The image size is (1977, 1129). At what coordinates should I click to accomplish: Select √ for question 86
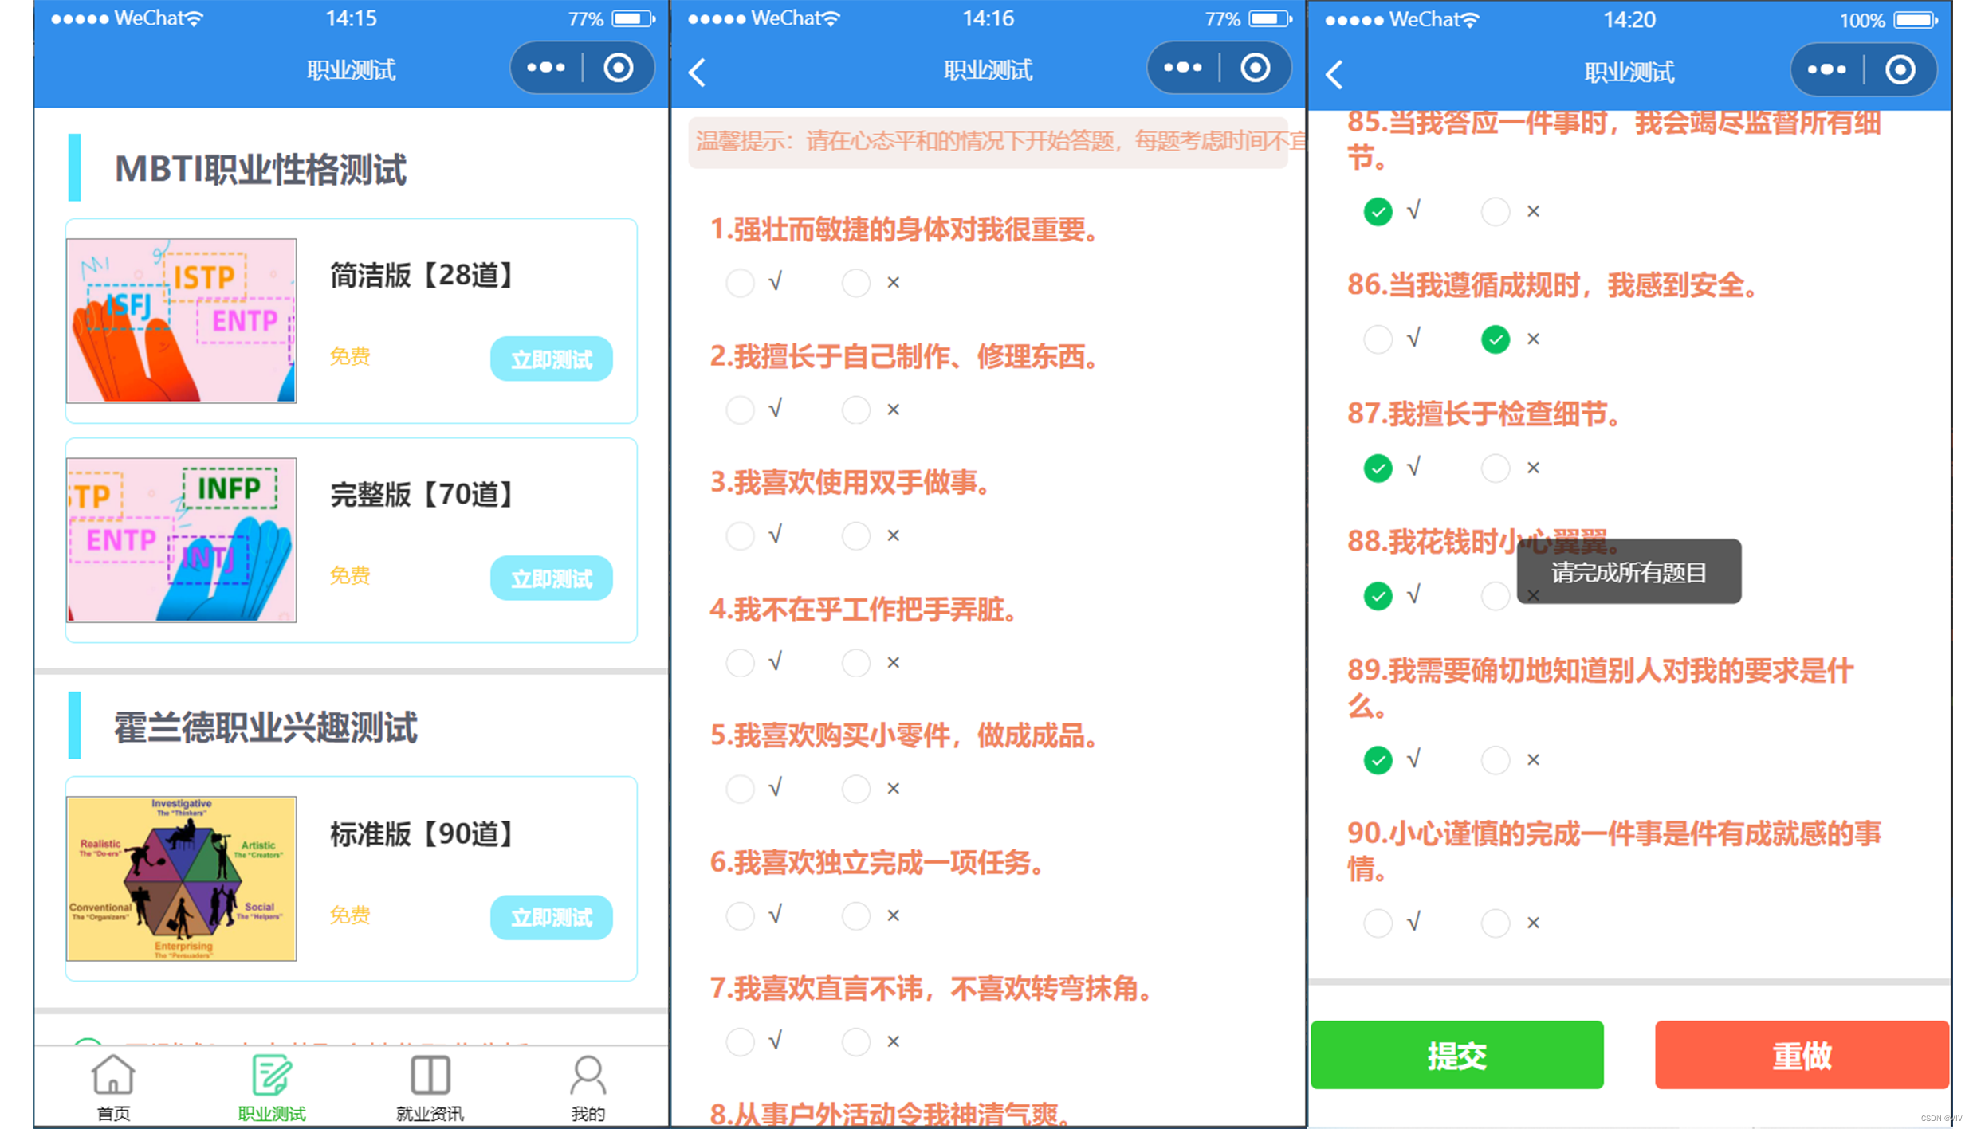pyautogui.click(x=1378, y=339)
